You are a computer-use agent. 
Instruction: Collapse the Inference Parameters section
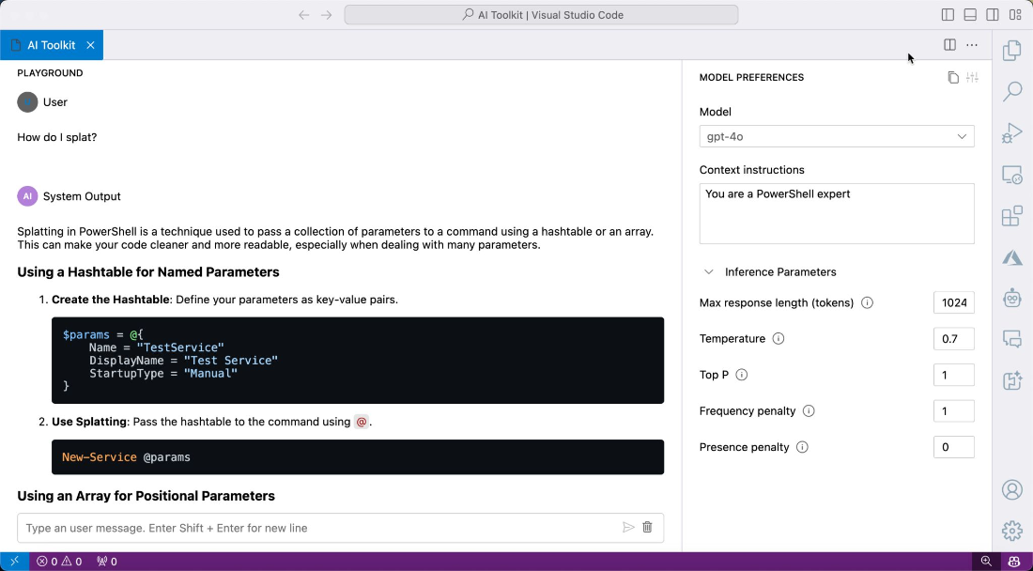709,272
